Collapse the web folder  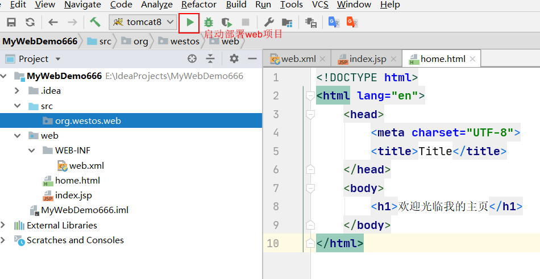pos(17,136)
